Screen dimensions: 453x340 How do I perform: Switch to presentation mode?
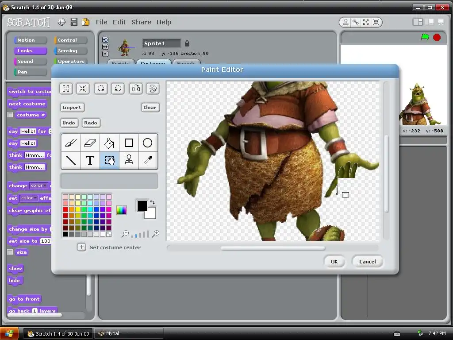tap(441, 22)
